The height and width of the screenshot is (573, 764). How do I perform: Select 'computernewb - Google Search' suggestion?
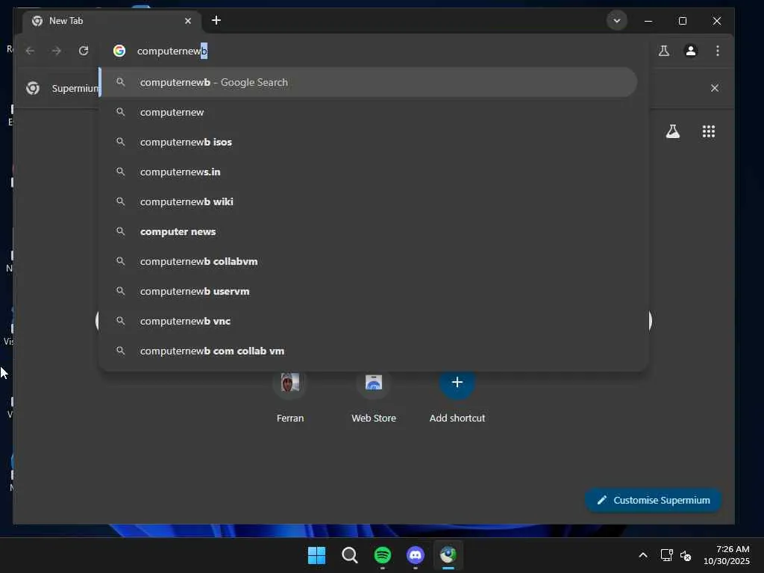pos(369,82)
